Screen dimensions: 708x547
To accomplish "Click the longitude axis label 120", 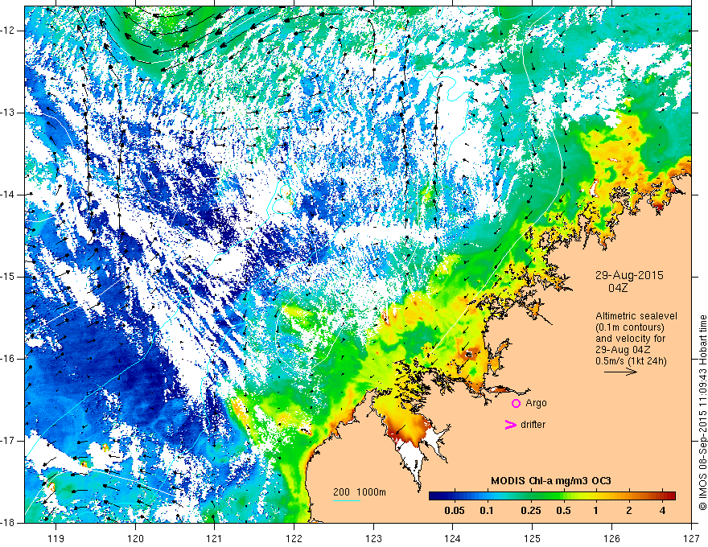I will 135,538.
